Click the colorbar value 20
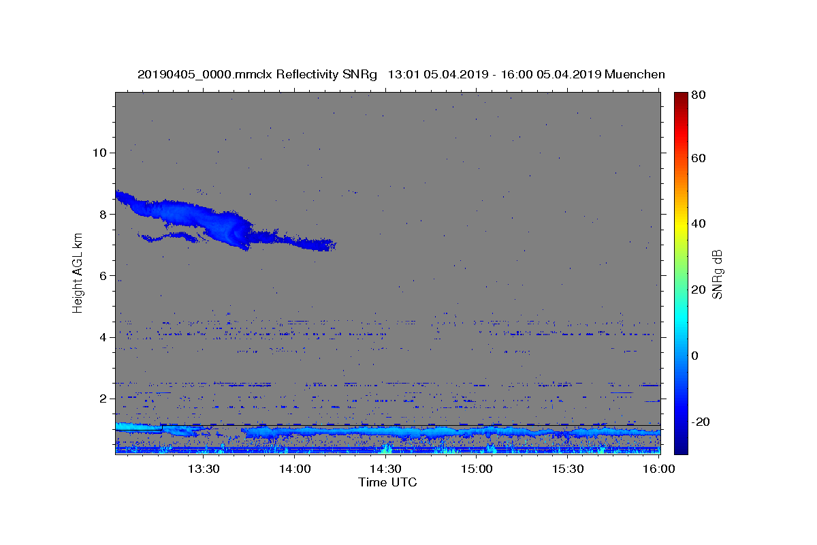817x545 pixels. [x=699, y=290]
